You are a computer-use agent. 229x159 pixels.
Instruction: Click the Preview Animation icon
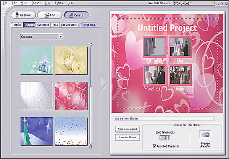205,134
